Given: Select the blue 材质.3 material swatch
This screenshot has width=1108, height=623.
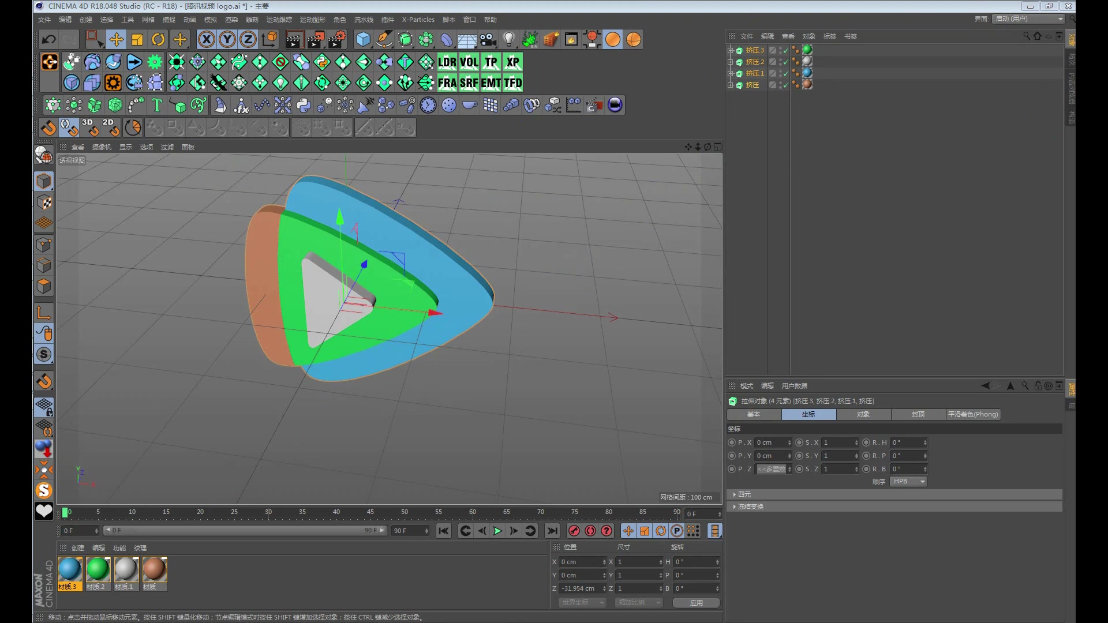Looking at the screenshot, I should (70, 569).
